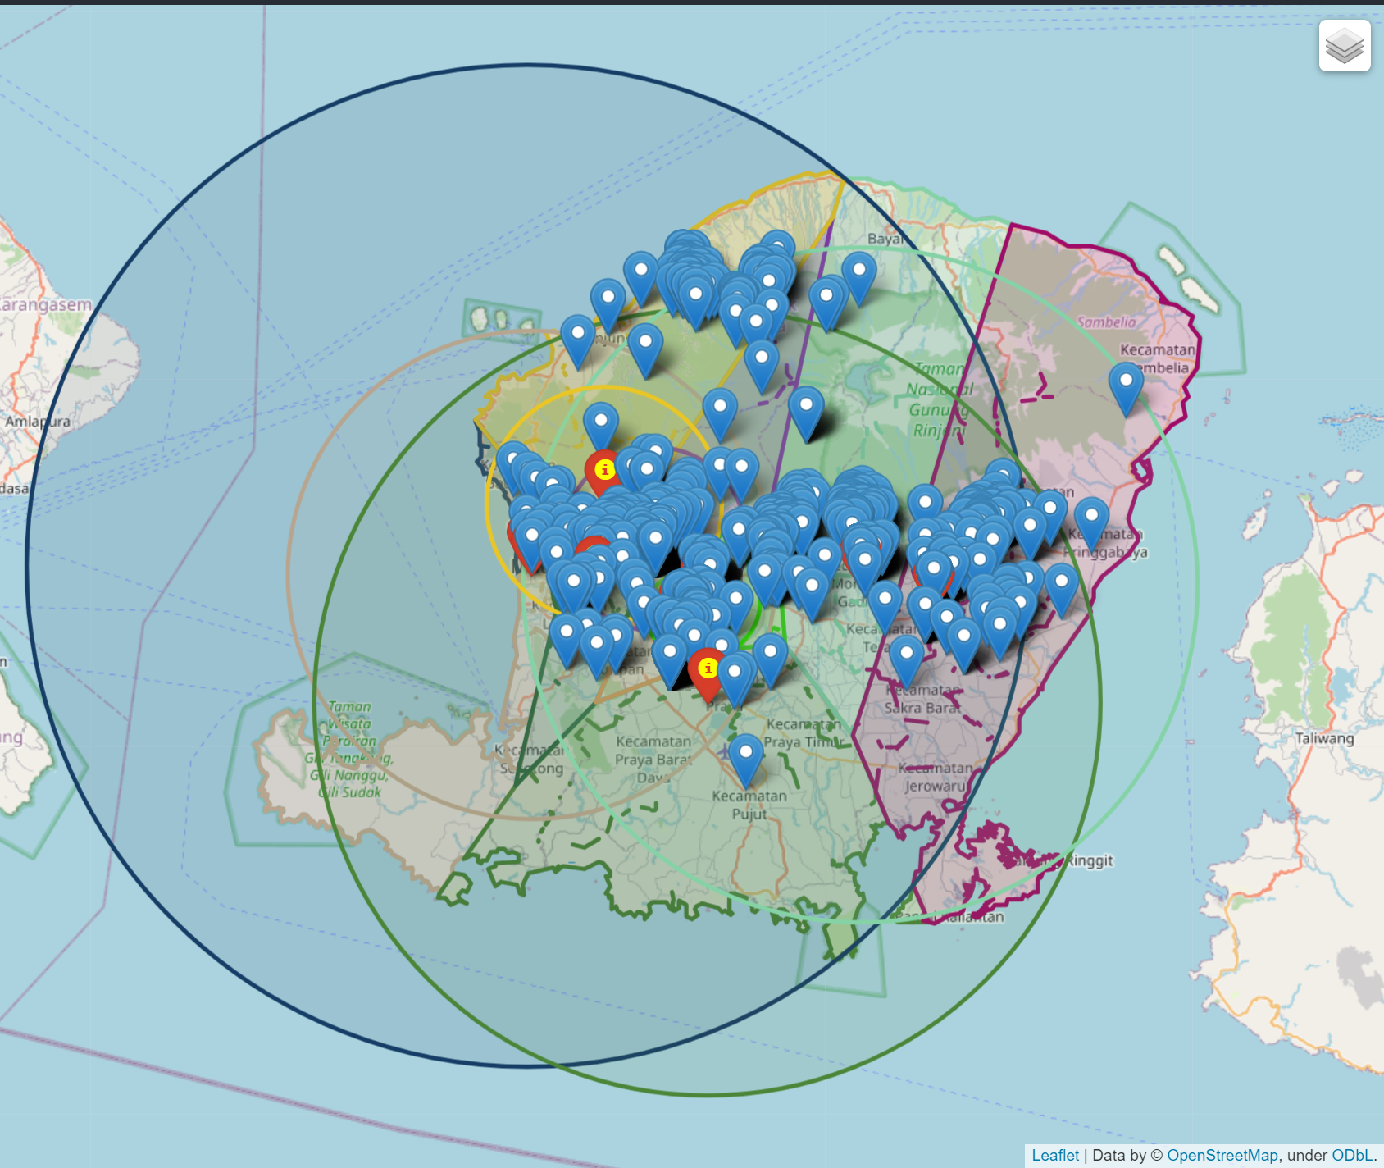Open the layers control button
The image size is (1384, 1168).
1345,46
